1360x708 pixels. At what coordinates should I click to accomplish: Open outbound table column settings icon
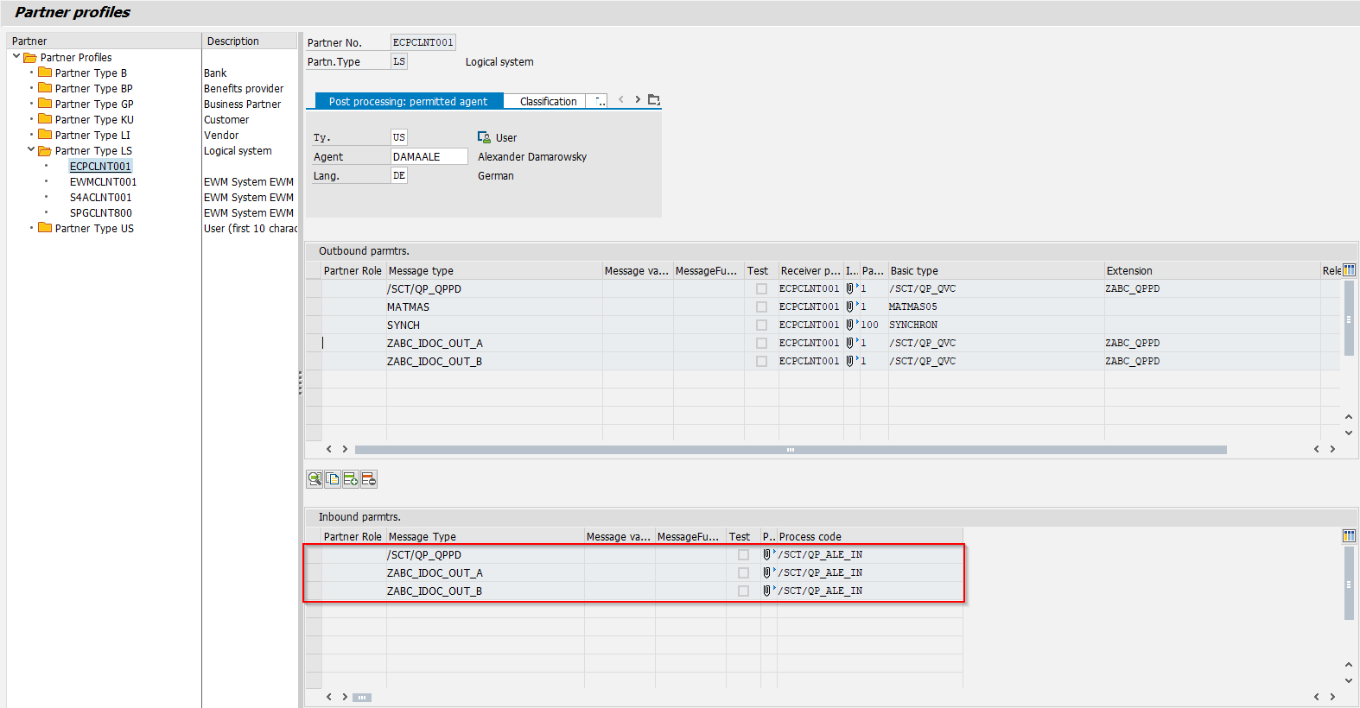coord(1349,270)
